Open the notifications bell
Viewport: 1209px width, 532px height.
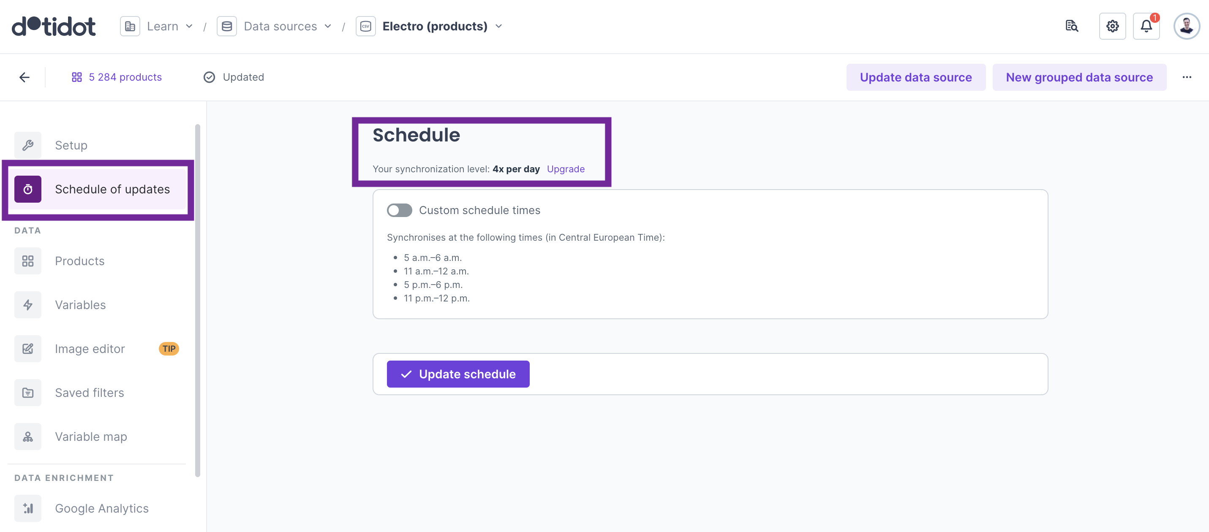click(x=1146, y=26)
